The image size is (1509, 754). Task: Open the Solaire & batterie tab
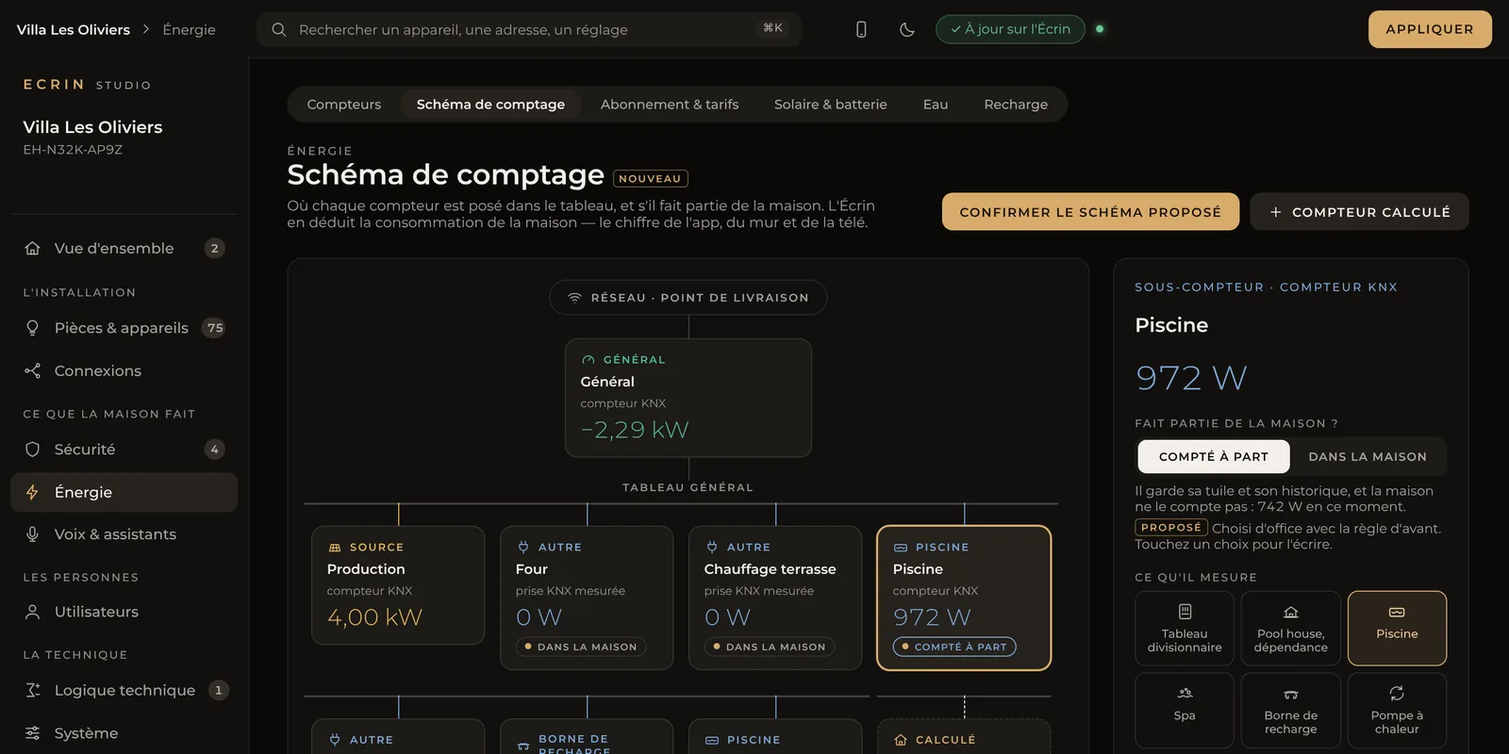pos(831,104)
